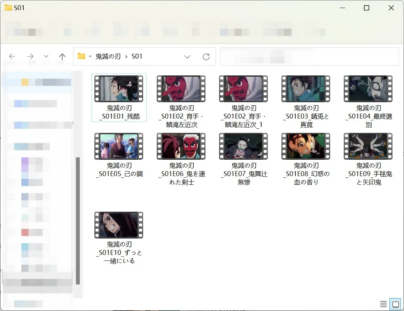Switch to large thumbnails view
The width and height of the screenshot is (404, 311).
396,304
